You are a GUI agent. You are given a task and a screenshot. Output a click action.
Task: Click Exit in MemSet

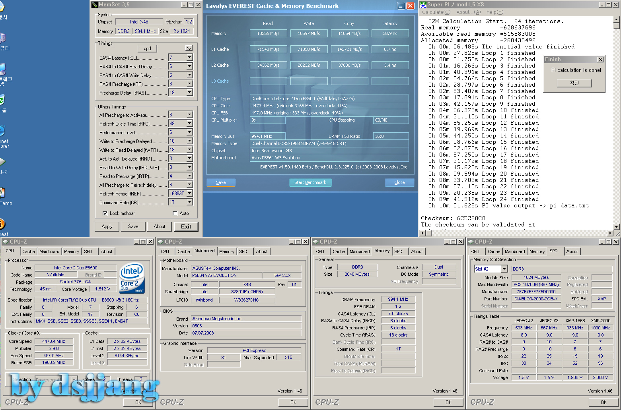click(186, 226)
